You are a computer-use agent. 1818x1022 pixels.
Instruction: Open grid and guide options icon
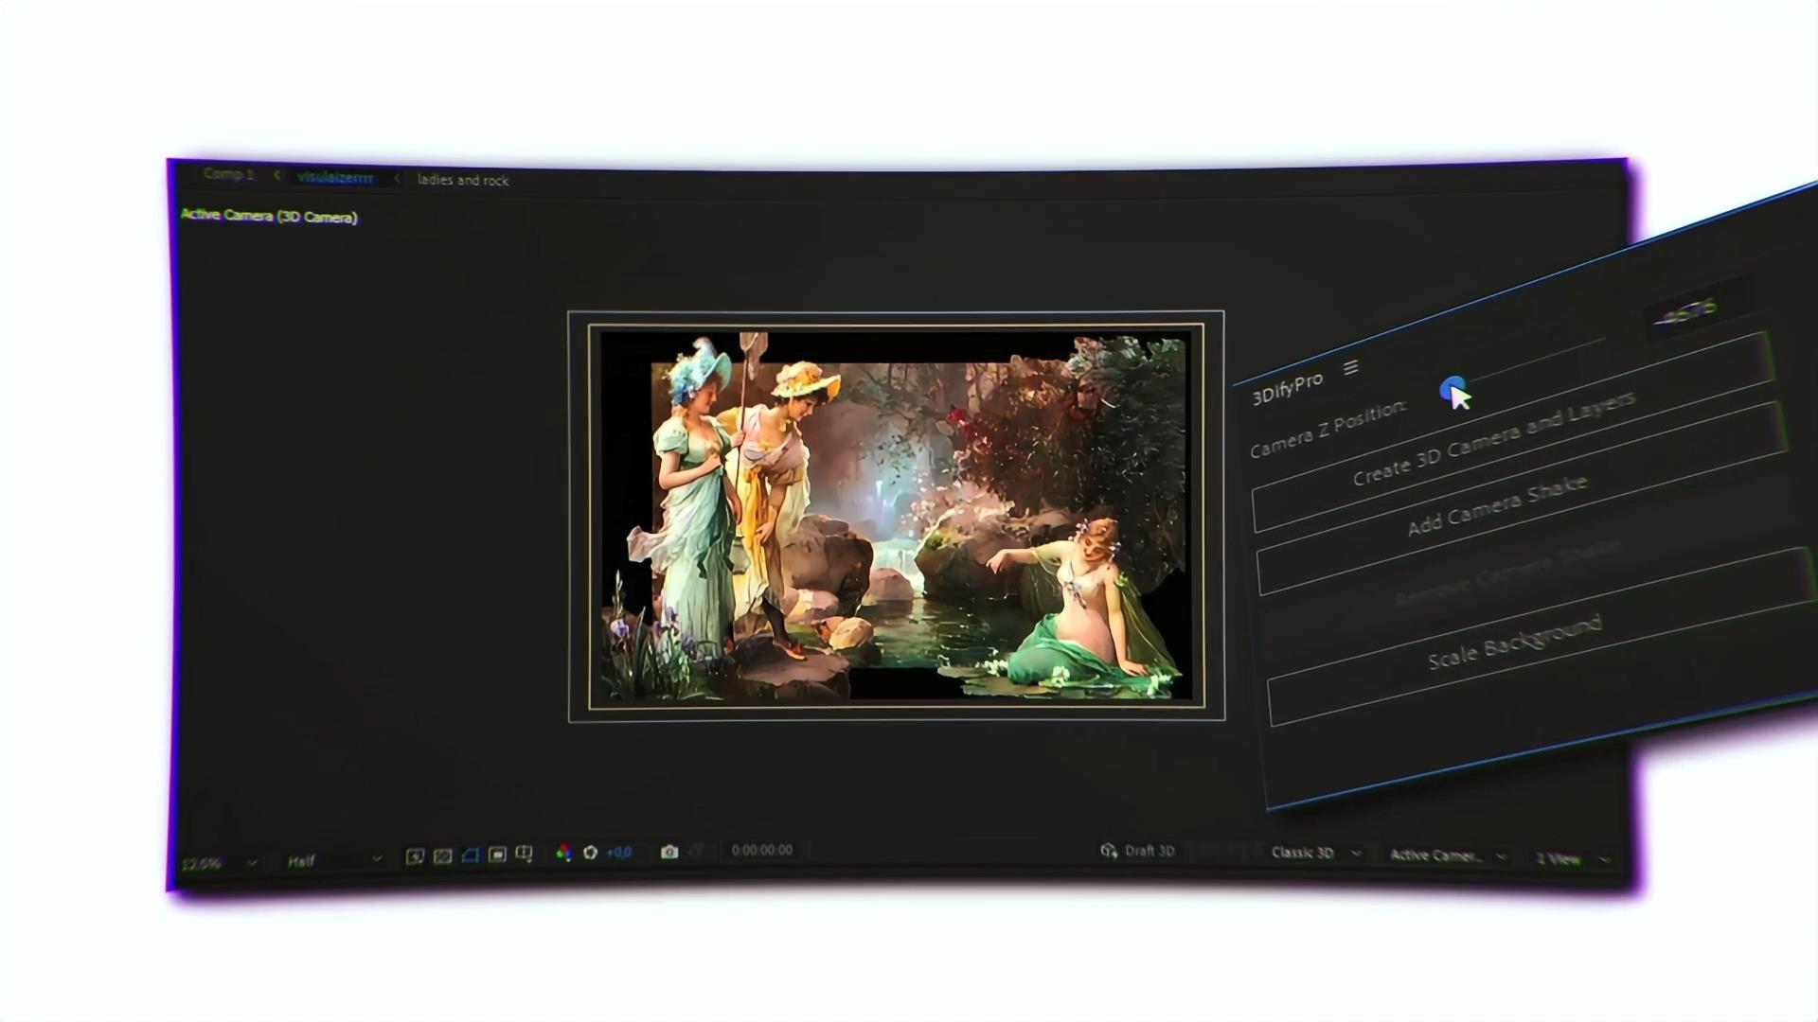(525, 855)
